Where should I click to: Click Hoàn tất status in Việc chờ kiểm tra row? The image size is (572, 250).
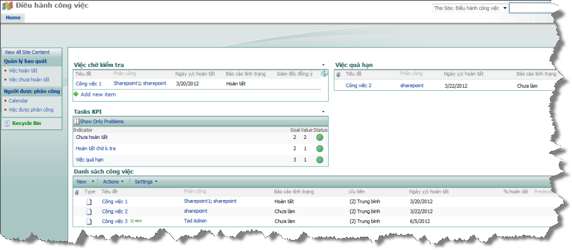point(236,83)
